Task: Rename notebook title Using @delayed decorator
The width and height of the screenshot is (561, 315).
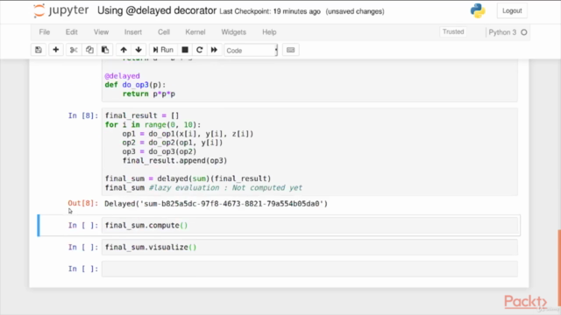Action: pyautogui.click(x=157, y=10)
